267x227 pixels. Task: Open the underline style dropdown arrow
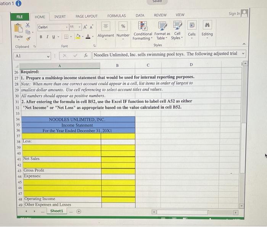[58, 37]
